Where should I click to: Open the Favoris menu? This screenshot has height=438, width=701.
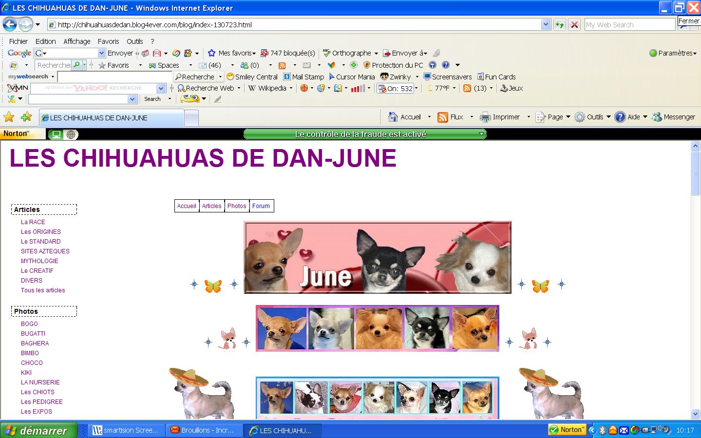click(108, 41)
